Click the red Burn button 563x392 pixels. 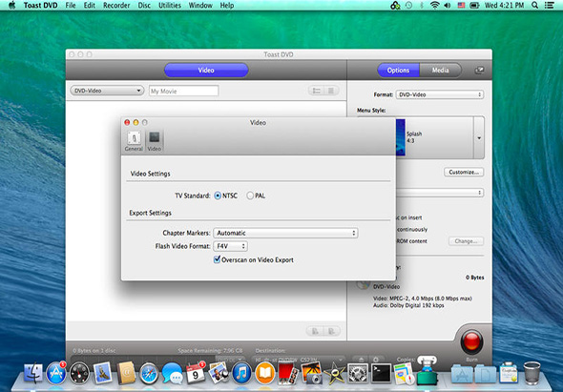(x=471, y=341)
